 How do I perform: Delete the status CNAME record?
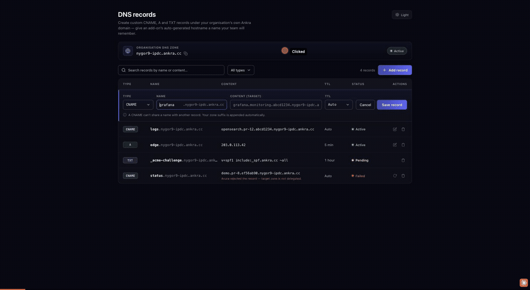pos(403,176)
